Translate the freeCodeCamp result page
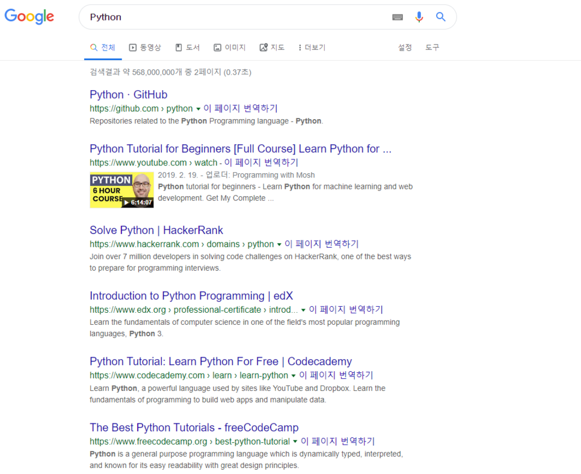 coord(338,441)
